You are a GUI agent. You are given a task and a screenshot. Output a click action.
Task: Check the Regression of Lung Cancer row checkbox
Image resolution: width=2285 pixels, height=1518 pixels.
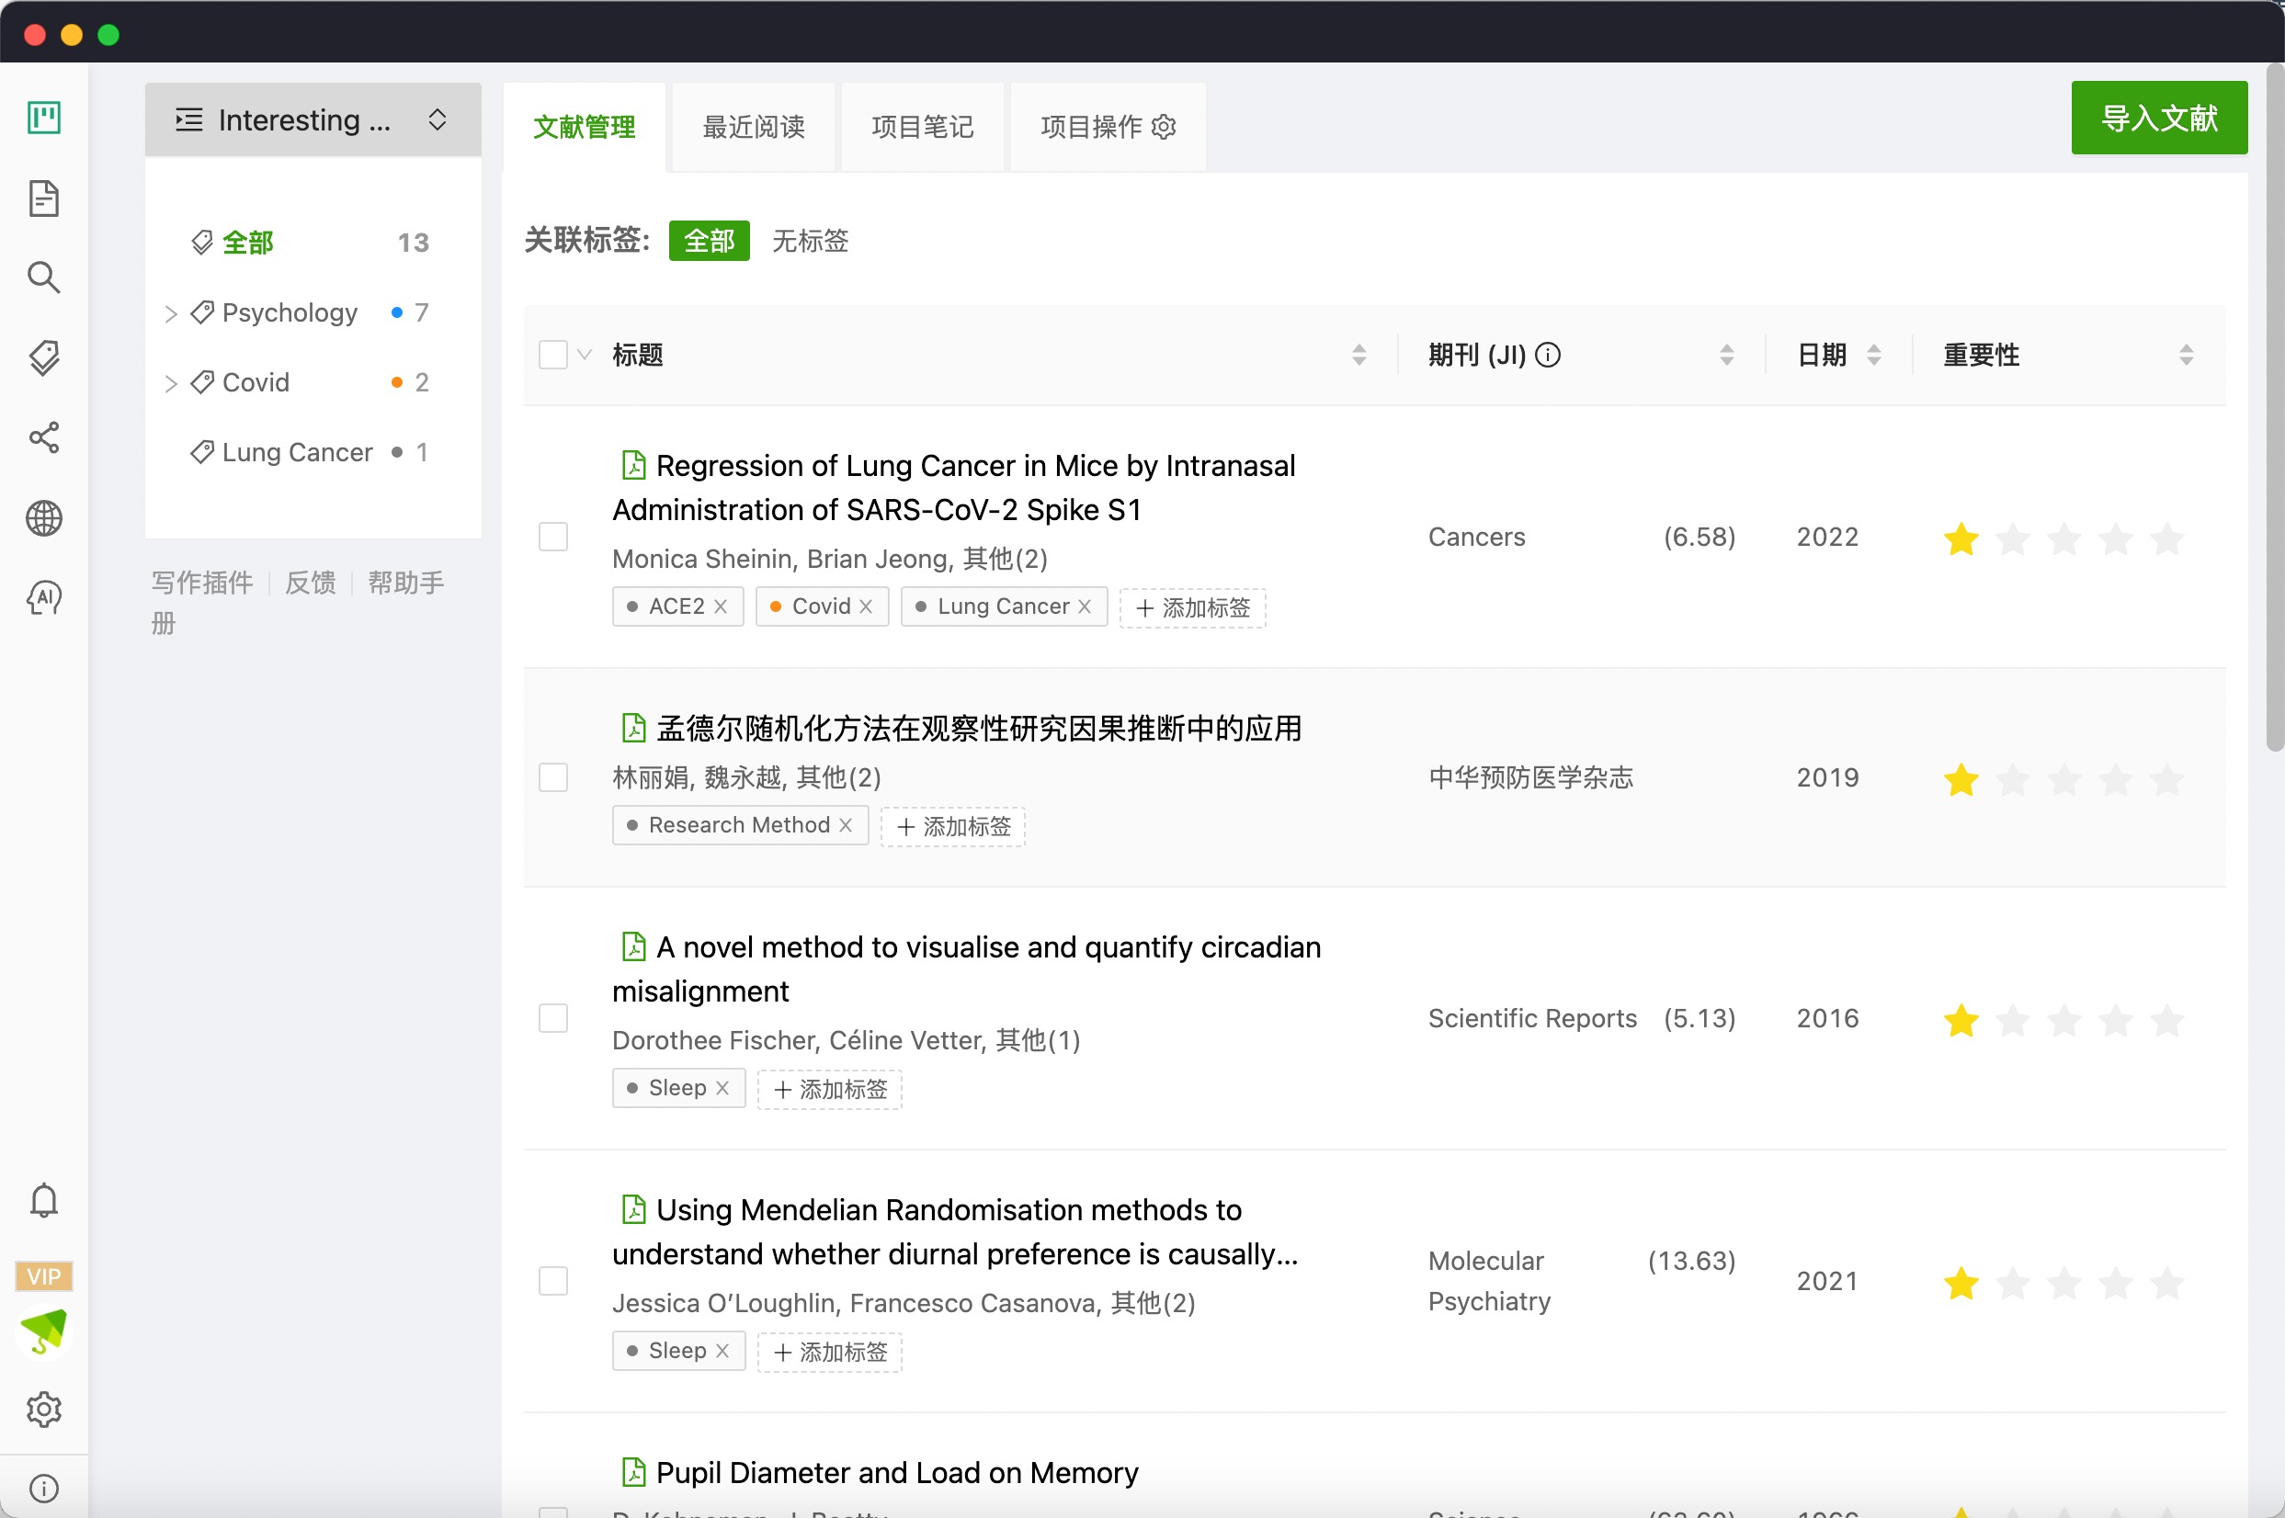coord(552,537)
